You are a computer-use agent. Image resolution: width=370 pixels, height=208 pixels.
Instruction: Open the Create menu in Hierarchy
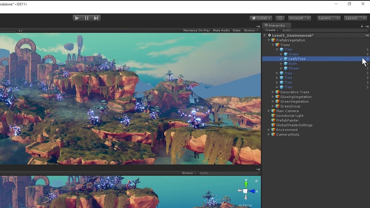point(271,30)
